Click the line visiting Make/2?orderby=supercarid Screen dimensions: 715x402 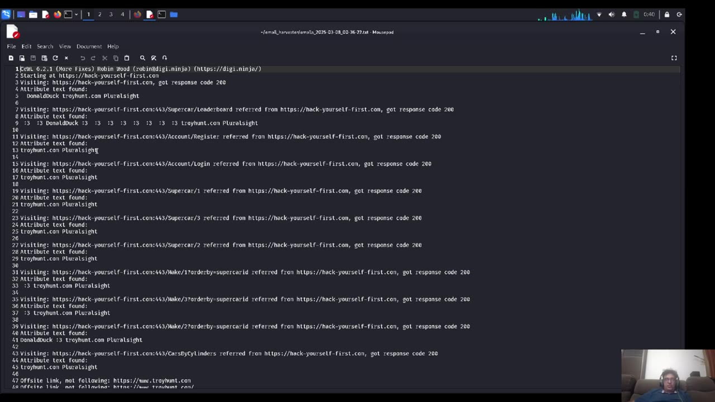coord(245,327)
